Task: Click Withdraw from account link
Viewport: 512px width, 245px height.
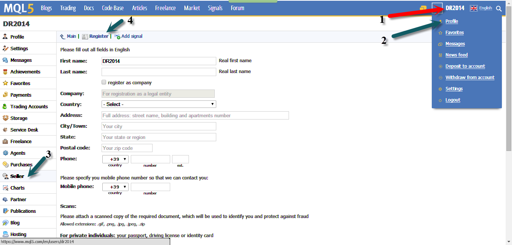Action: 470,78
